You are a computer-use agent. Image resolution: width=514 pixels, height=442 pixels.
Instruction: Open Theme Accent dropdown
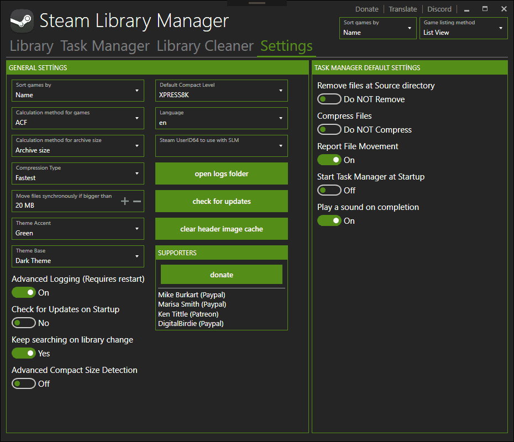(78, 229)
